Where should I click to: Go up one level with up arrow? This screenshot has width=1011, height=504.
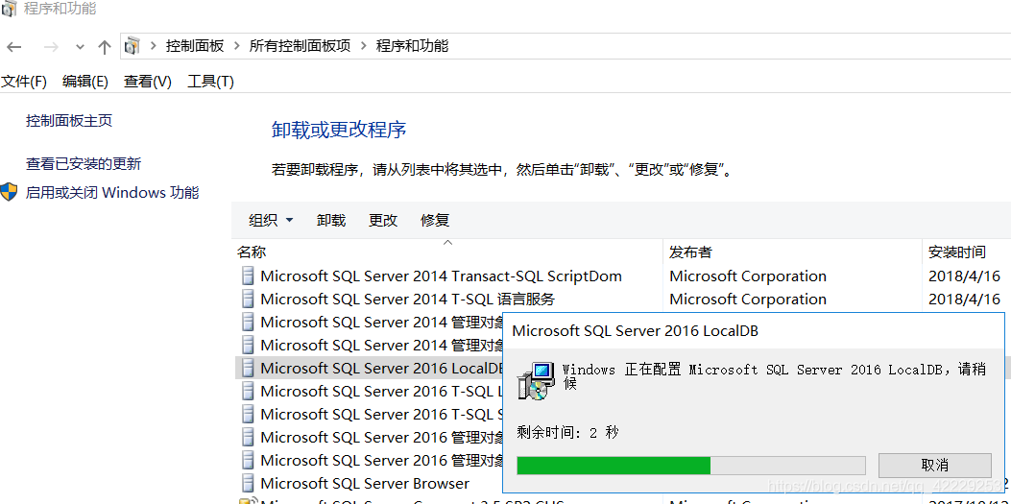(105, 46)
